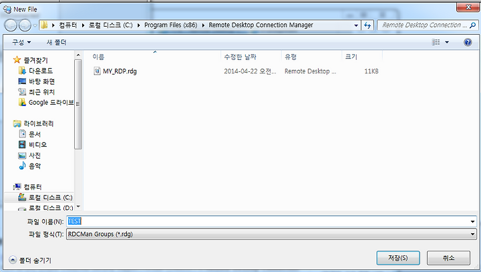Select the Program Files (x86) breadcrumb
Screen dimensions: 481x272
tap(171, 25)
